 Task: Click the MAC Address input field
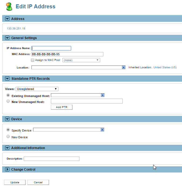click(67, 54)
